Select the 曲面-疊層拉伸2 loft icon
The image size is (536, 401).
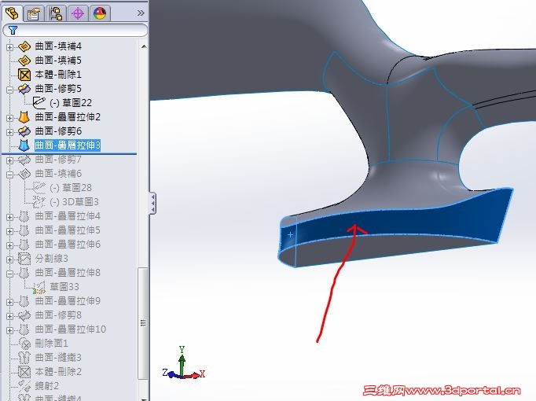click(x=24, y=117)
